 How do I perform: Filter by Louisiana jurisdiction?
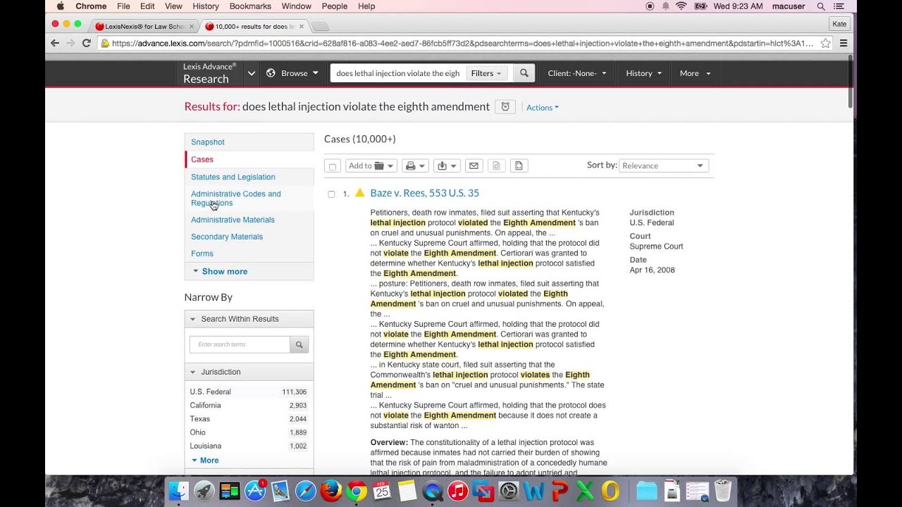pyautogui.click(x=206, y=446)
